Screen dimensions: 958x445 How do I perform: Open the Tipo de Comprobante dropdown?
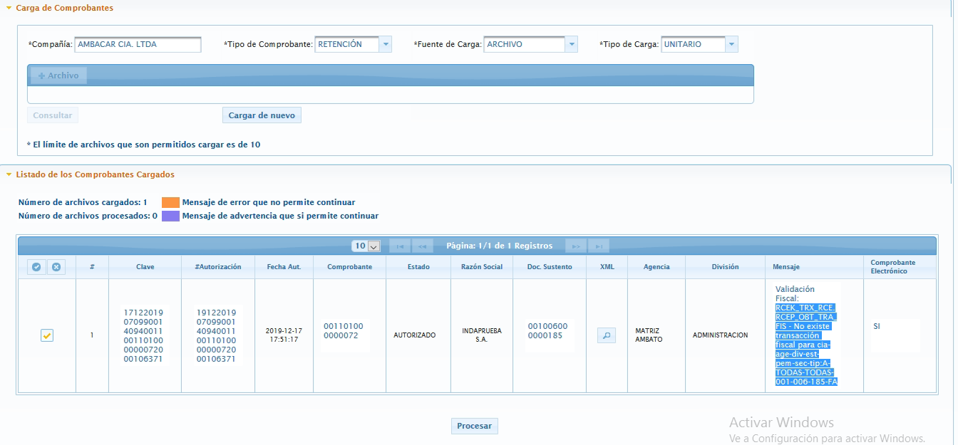[386, 44]
